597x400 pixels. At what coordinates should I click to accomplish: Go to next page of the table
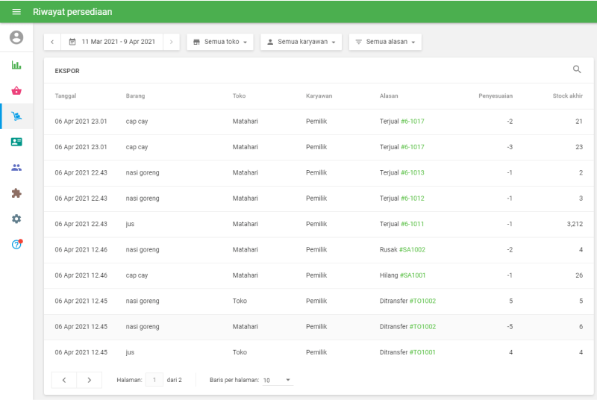[x=90, y=380]
